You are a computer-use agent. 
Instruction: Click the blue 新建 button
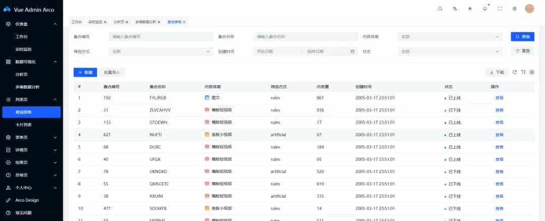85,72
